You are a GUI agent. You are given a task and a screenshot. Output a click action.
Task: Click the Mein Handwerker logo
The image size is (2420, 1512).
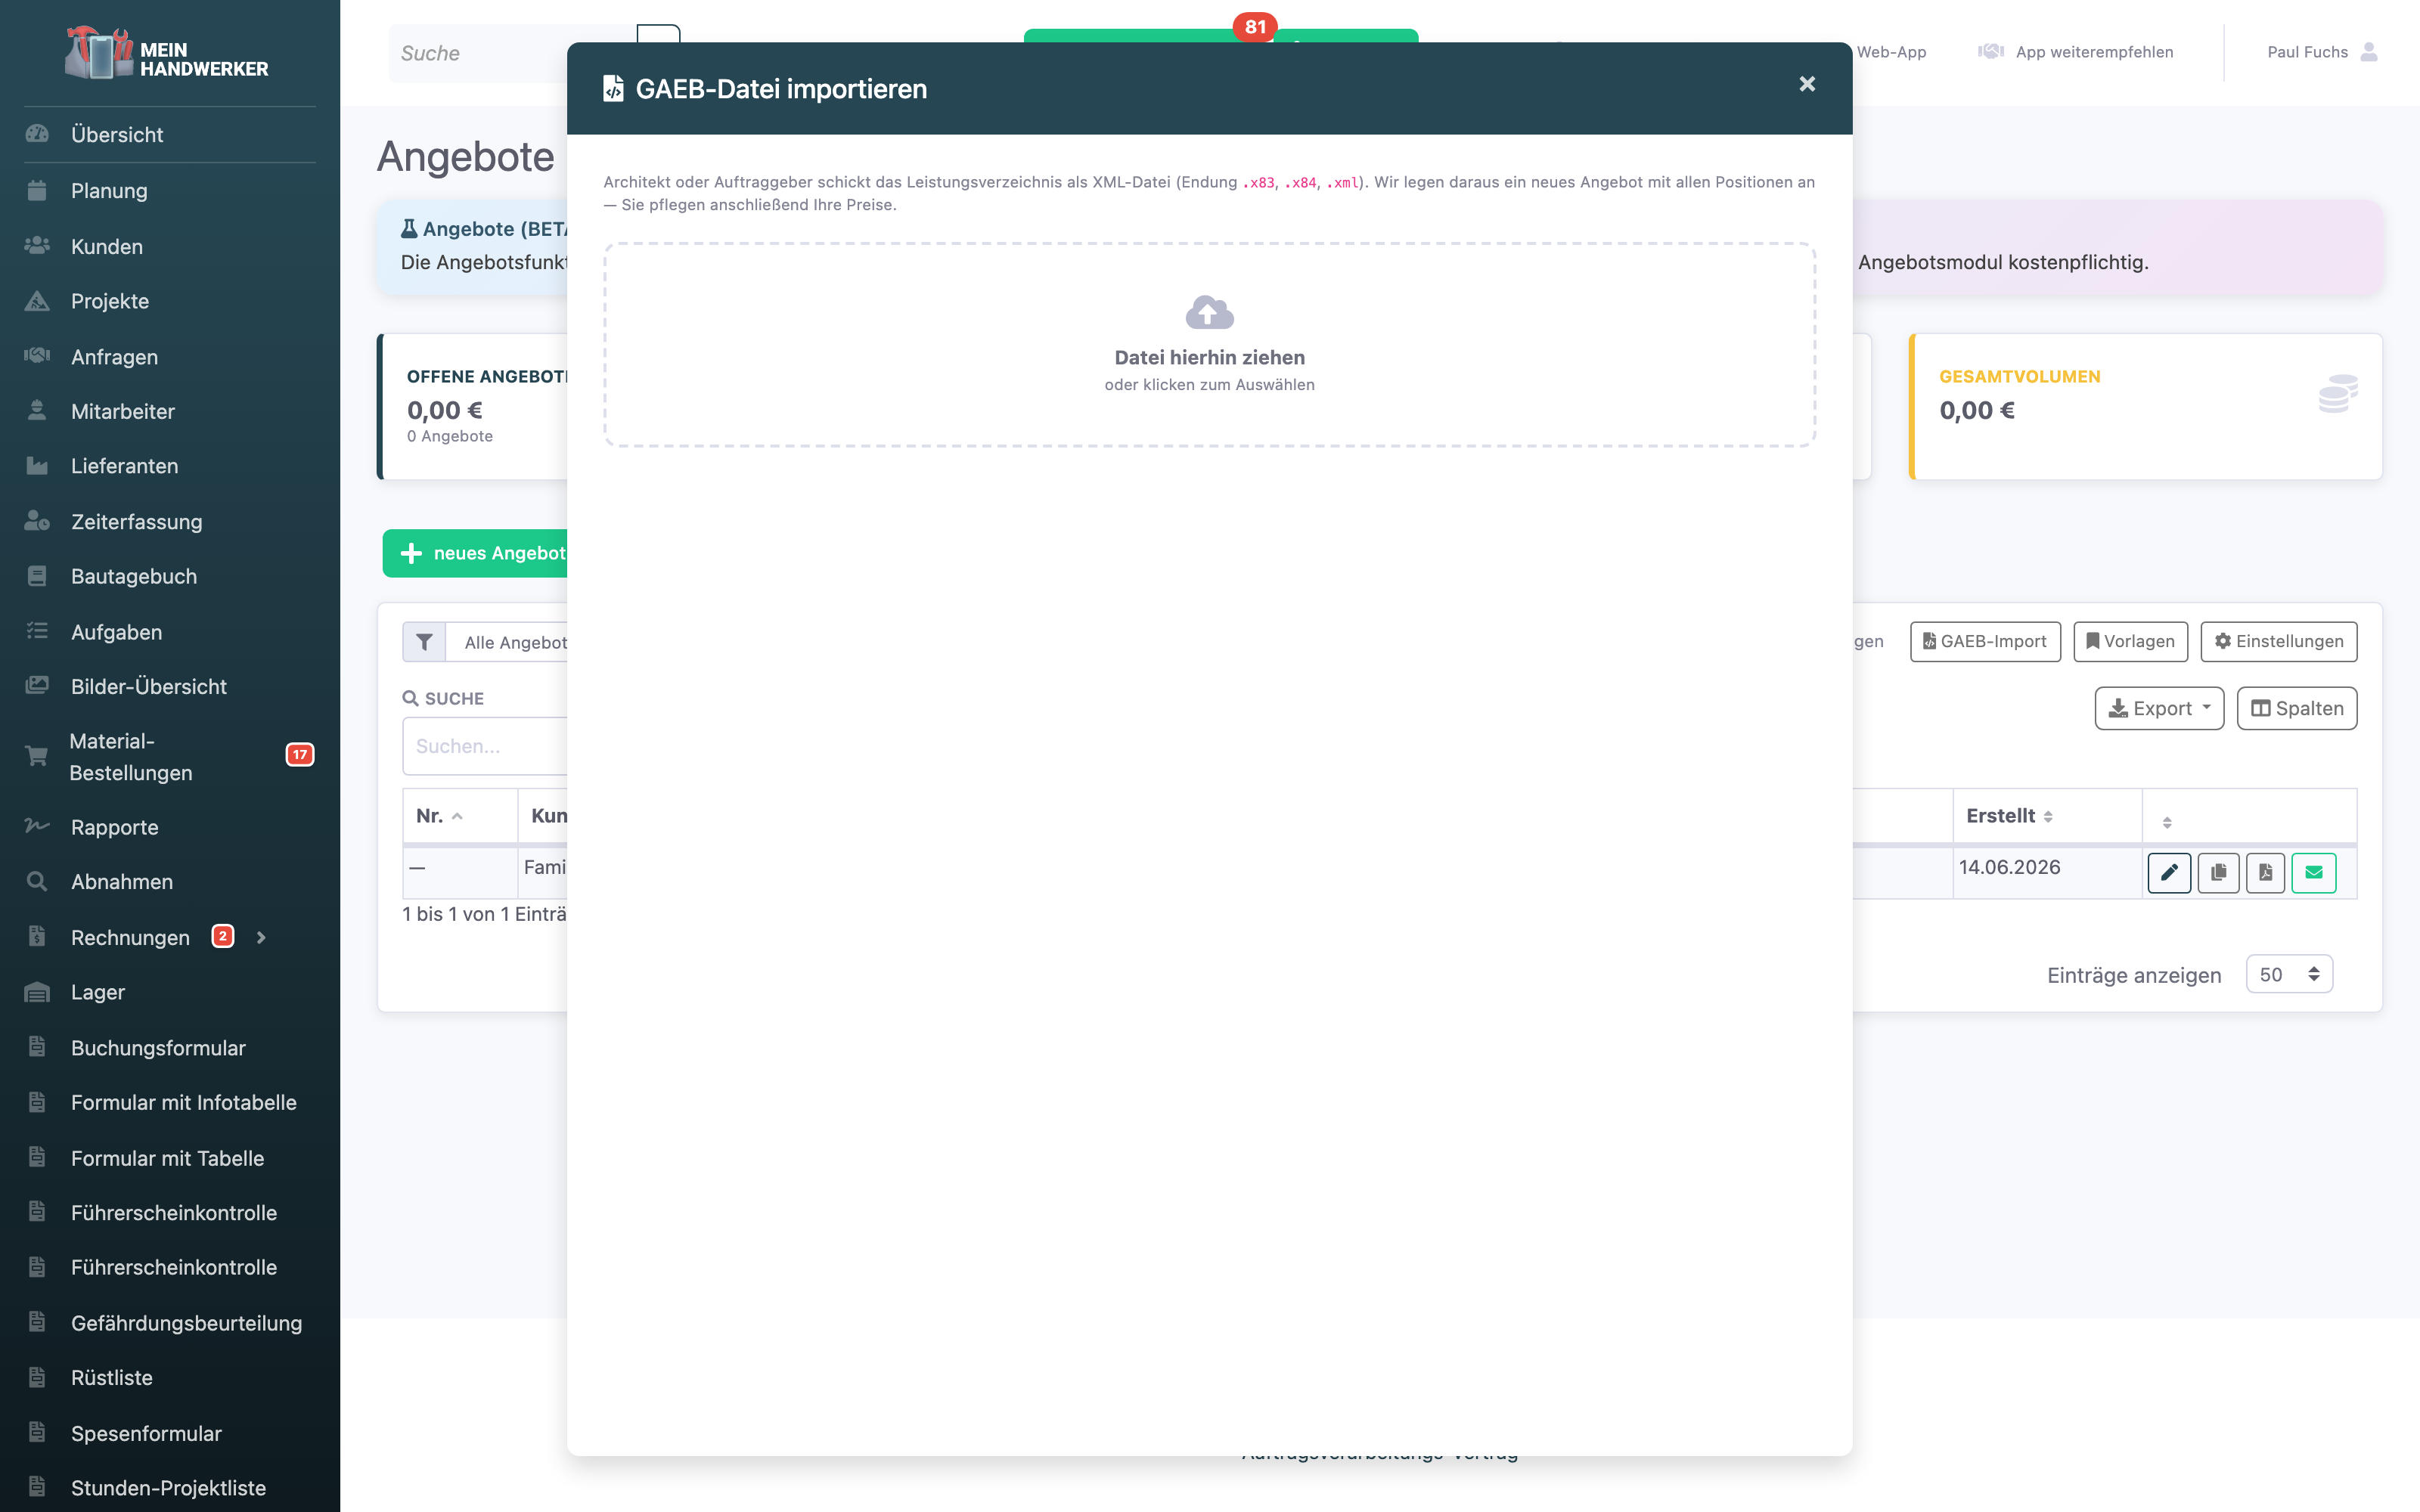167,54
